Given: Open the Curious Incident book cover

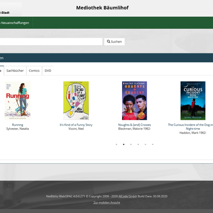Looking at the screenshot, I should 193,101.
